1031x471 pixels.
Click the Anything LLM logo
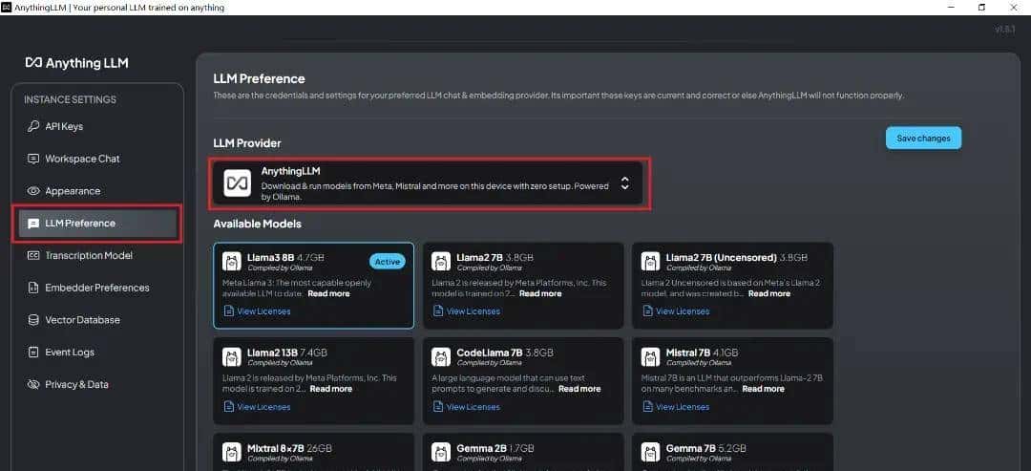tap(76, 63)
